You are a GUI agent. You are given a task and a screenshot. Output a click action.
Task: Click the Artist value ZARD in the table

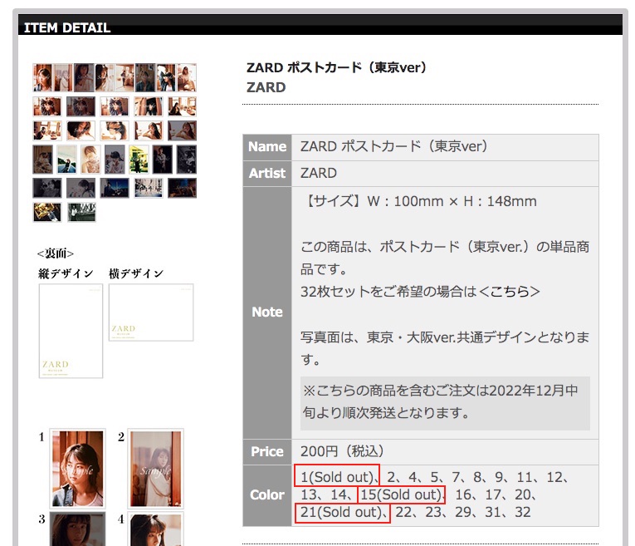pos(319,173)
